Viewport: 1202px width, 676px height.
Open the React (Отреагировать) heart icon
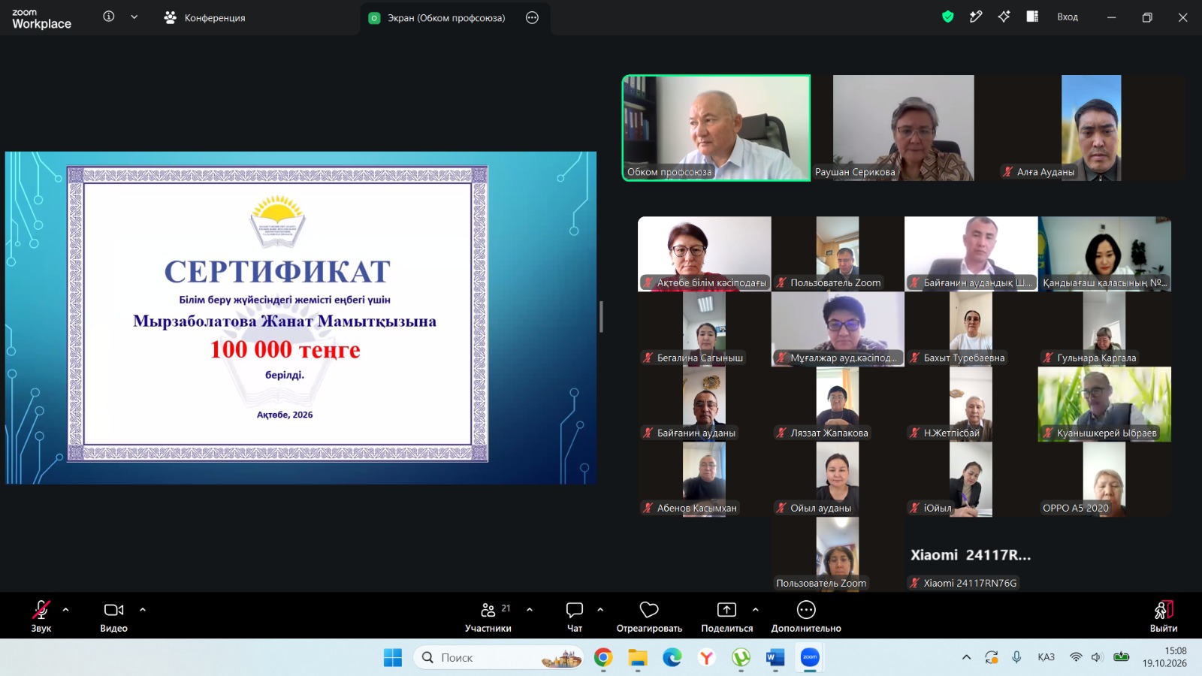tap(649, 610)
